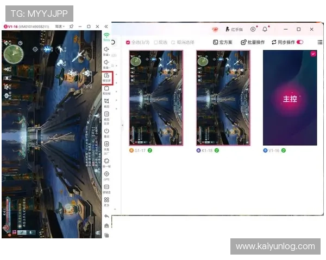The image size is (326, 260).
Task: Click the sync operation label
Action: click(286, 42)
